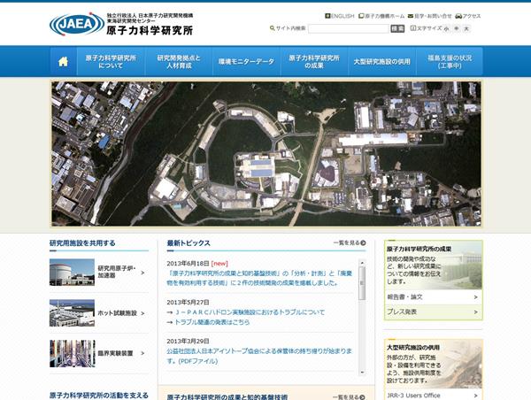Open 原子力科学研究所について menu

(x=111, y=62)
